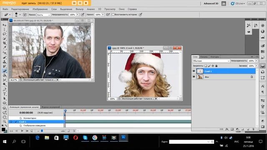
Task: Open Photoshop from the Windows taskbar
Action: click(x=123, y=137)
